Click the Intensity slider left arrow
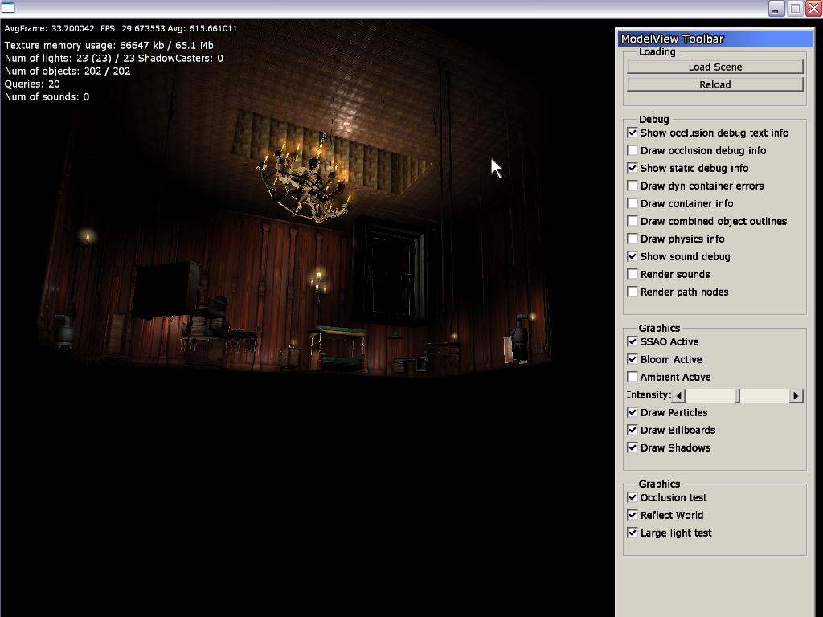Image resolution: width=823 pixels, height=617 pixels. [x=679, y=395]
